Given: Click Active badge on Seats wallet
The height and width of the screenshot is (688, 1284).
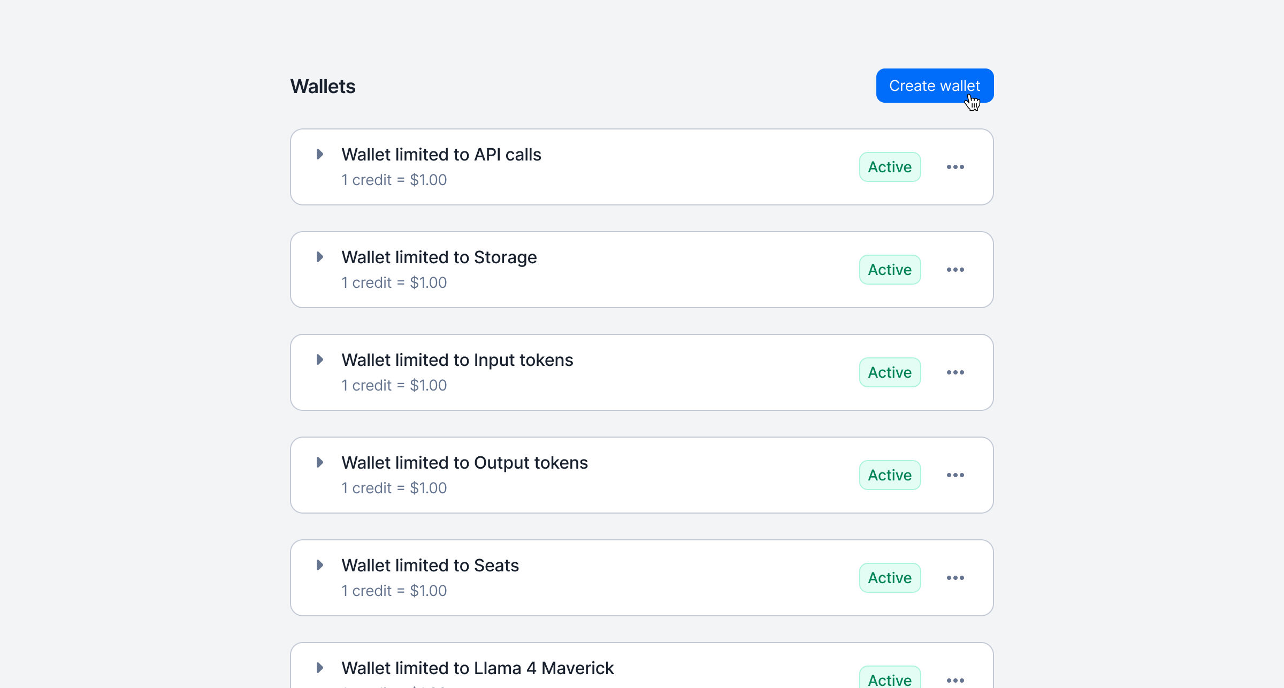Looking at the screenshot, I should pos(890,578).
